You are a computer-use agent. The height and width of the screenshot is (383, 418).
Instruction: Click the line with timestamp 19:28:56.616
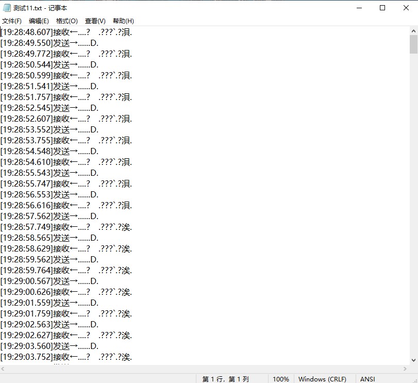click(x=66, y=206)
